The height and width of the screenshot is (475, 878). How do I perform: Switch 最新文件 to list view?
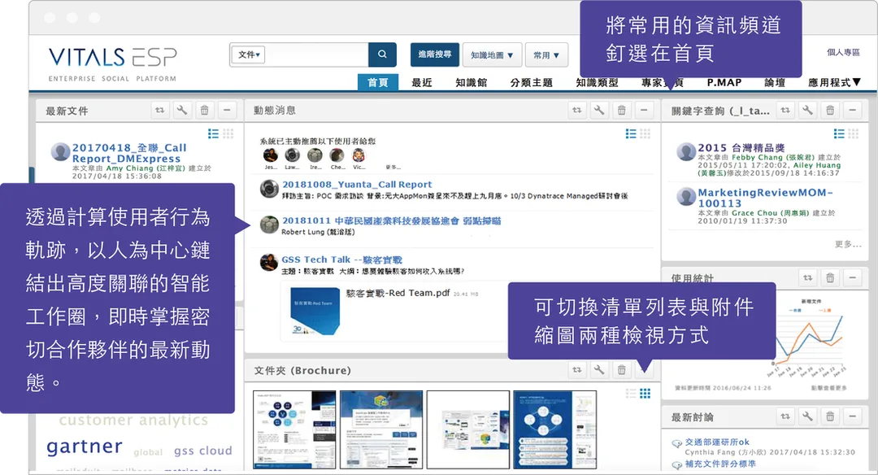click(213, 133)
